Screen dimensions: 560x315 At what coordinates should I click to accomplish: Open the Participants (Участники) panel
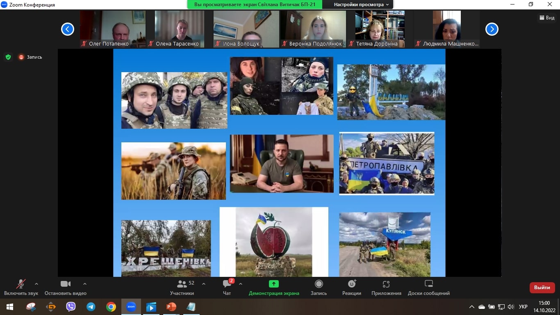click(x=182, y=287)
